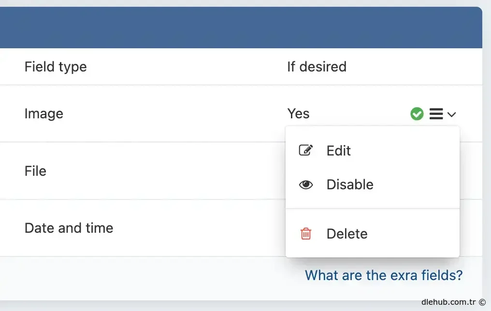The height and width of the screenshot is (311, 491).
Task: Choose the "Delete" text in the dropdown menu
Action: pyautogui.click(x=347, y=234)
